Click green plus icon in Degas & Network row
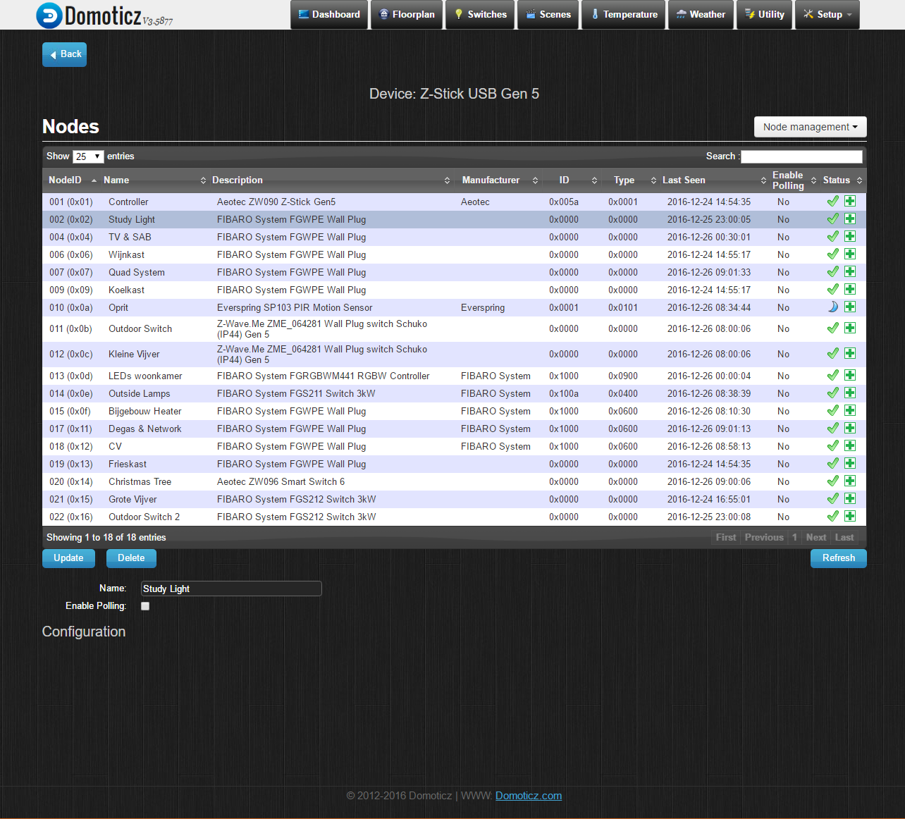 (x=850, y=428)
